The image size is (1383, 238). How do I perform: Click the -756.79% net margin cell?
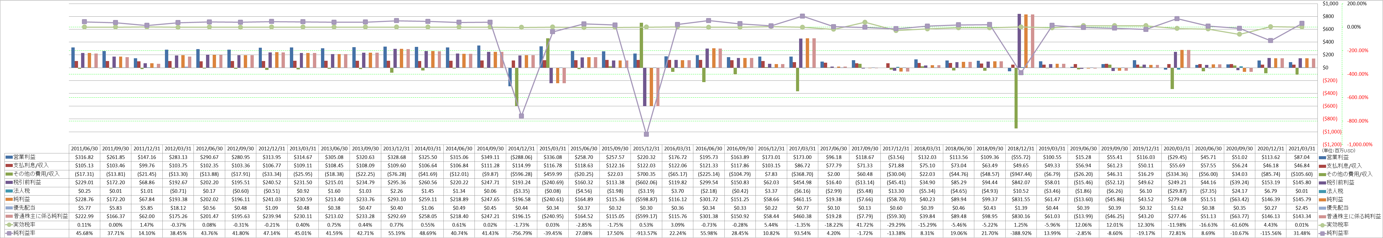tap(521, 233)
